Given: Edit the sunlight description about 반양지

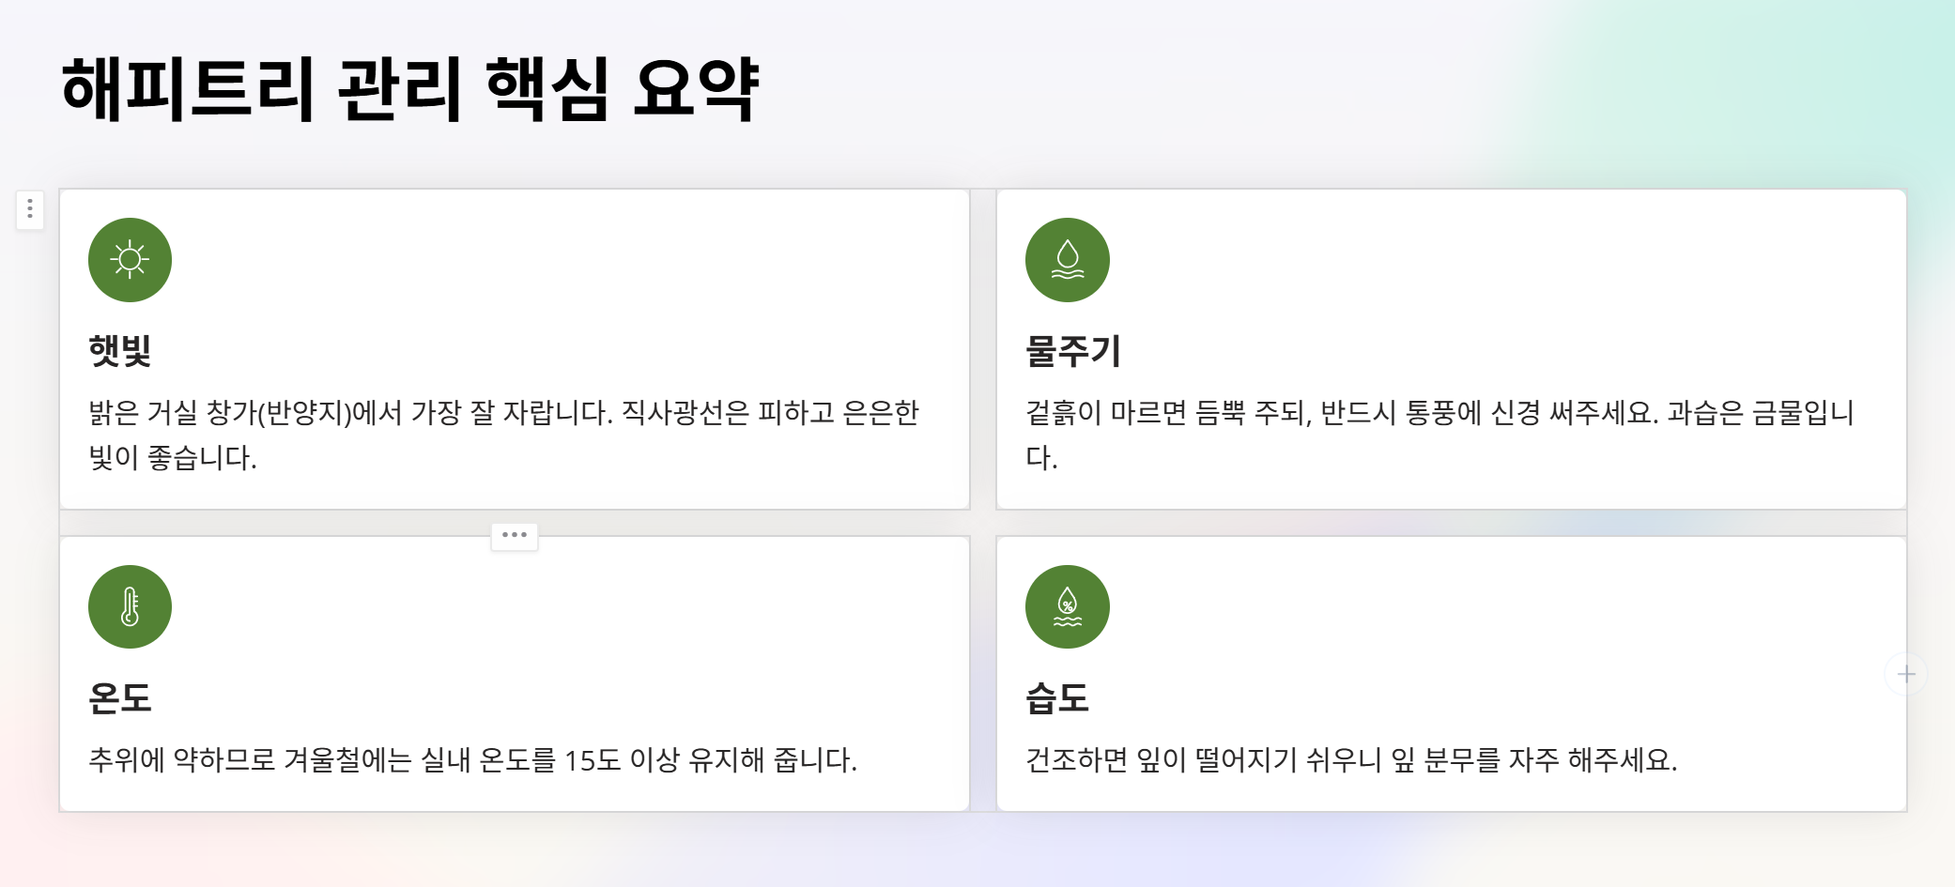Looking at the screenshot, I should click(x=504, y=435).
